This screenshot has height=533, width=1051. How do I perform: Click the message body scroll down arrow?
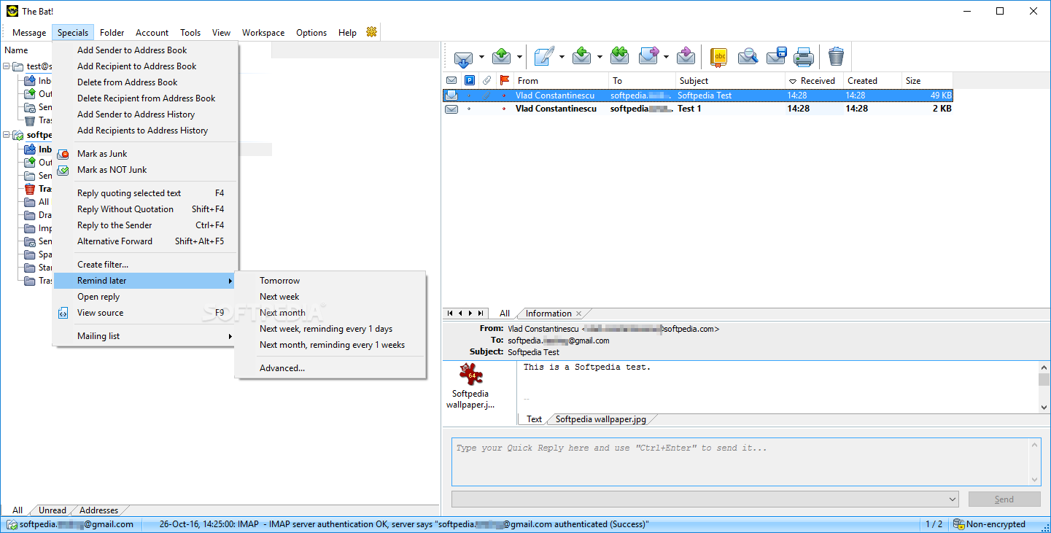(1044, 407)
